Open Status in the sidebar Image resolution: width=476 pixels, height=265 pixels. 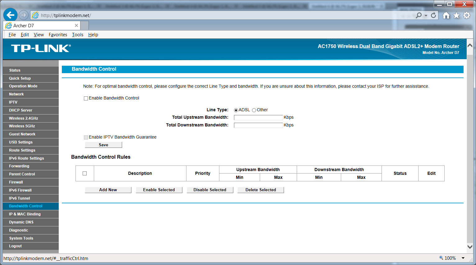tap(30, 70)
